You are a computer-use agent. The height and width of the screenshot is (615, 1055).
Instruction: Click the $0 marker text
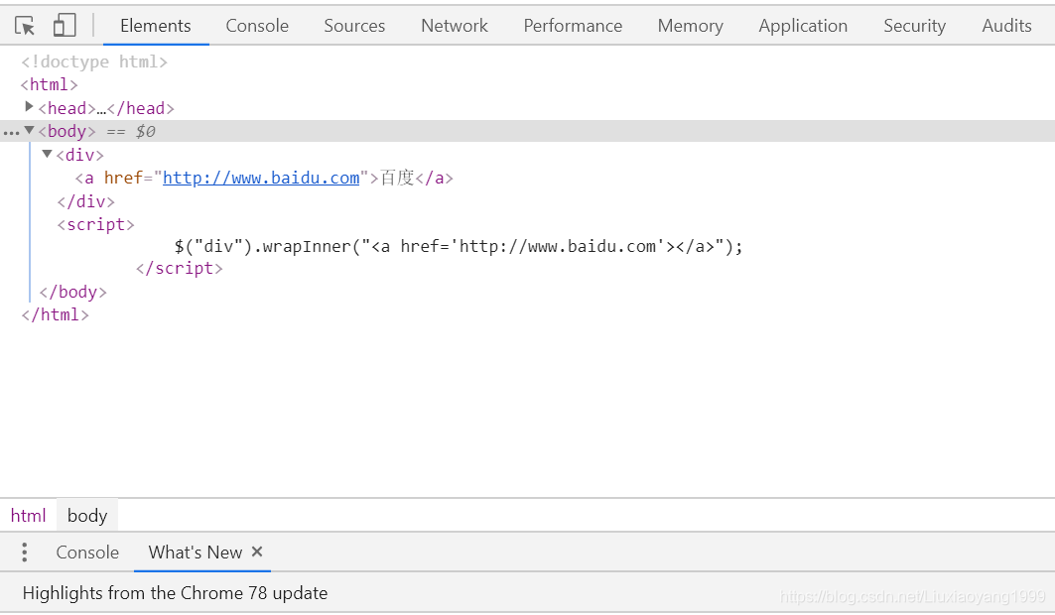(x=145, y=131)
